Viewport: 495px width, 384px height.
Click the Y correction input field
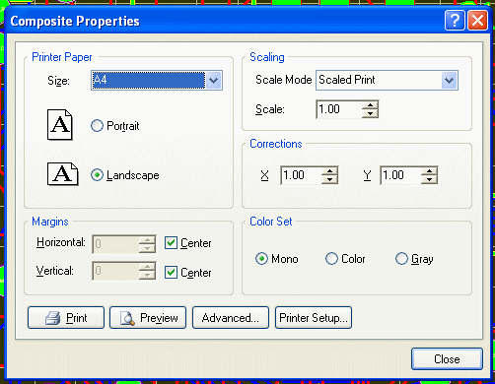(400, 175)
